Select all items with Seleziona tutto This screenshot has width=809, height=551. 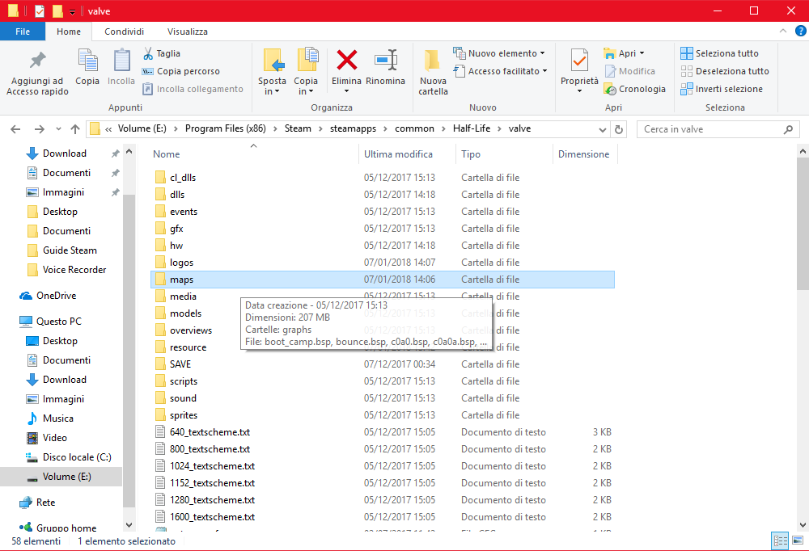[720, 53]
